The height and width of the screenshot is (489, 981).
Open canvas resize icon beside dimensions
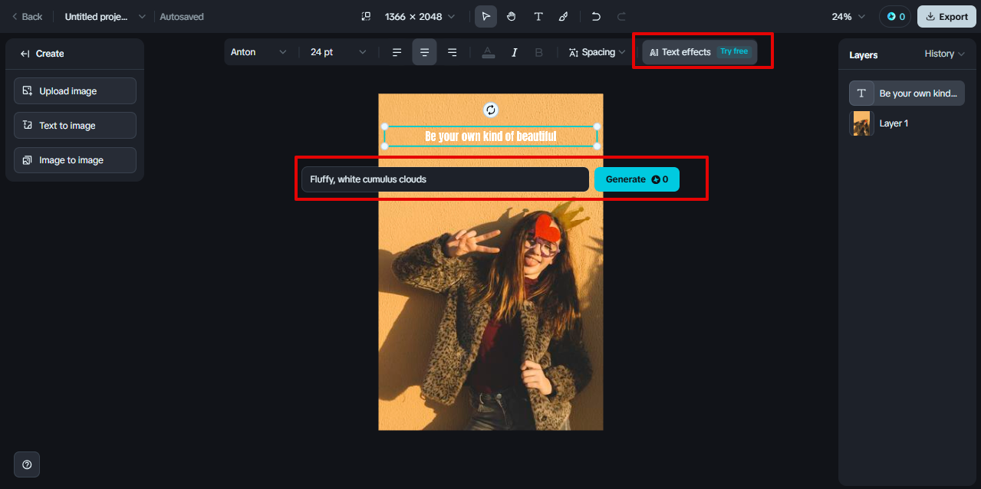(366, 16)
